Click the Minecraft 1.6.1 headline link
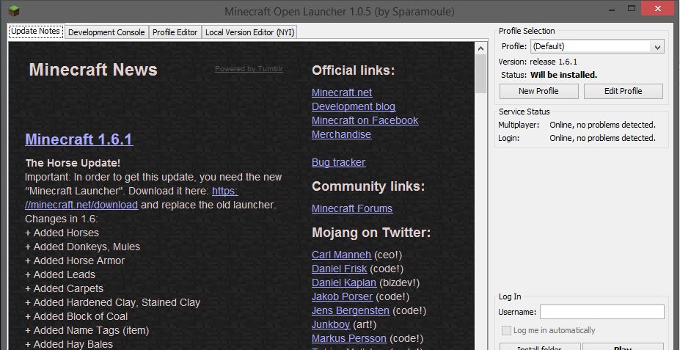Image resolution: width=680 pixels, height=350 pixels. (78, 139)
